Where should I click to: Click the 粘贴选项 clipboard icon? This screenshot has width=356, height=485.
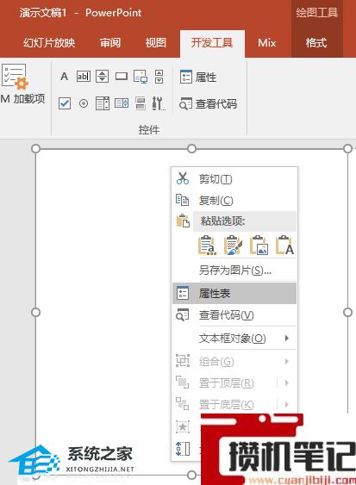point(183,221)
